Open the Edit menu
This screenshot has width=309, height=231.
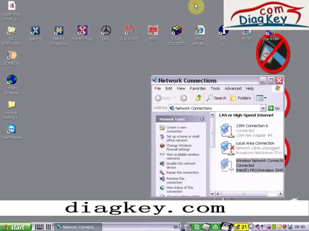[169, 89]
